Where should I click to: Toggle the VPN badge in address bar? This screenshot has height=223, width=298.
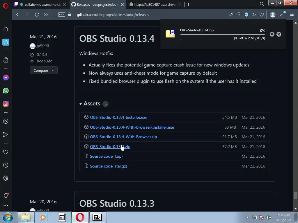point(62,15)
